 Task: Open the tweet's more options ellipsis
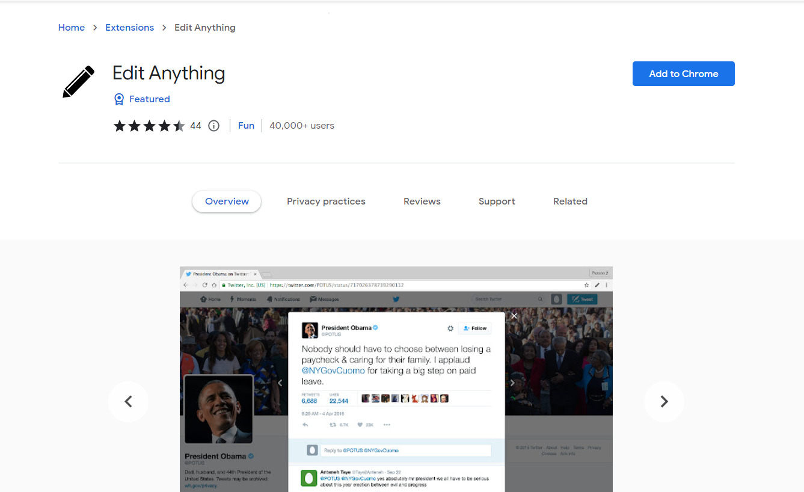click(386, 425)
